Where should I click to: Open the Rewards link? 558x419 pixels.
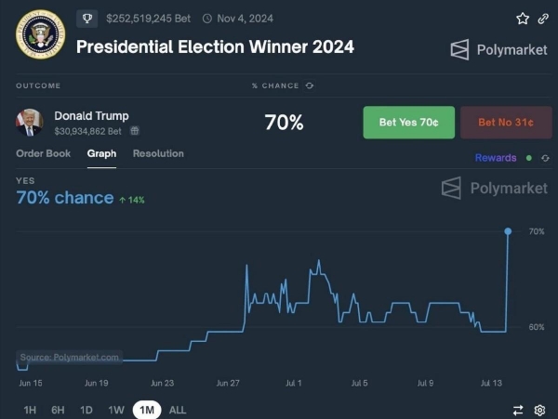coord(496,158)
